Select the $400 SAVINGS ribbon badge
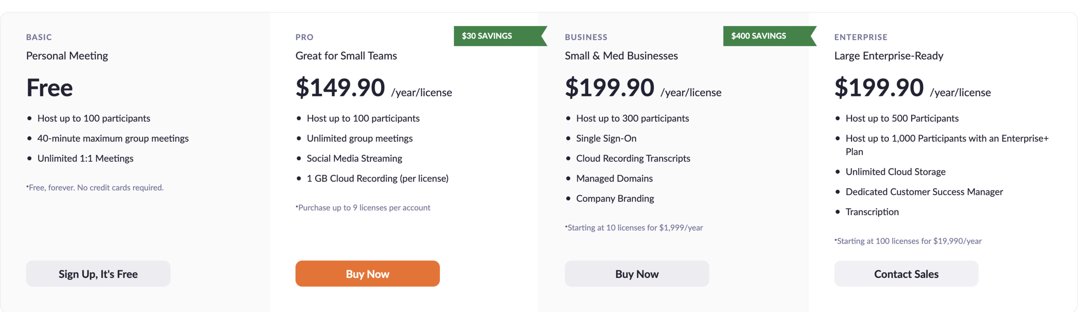 pos(770,36)
